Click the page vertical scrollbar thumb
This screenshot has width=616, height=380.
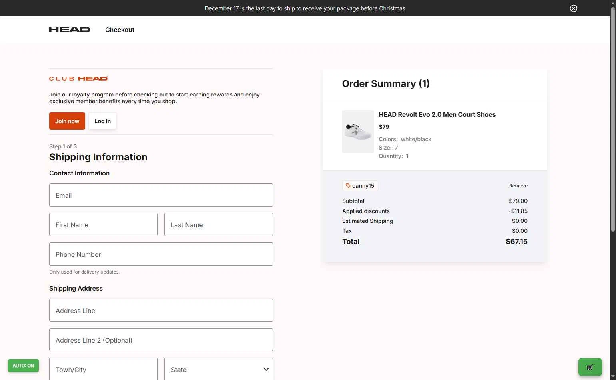click(613, 120)
